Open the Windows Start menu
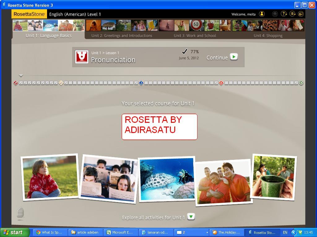The image size is (317, 237). (x=15, y=233)
